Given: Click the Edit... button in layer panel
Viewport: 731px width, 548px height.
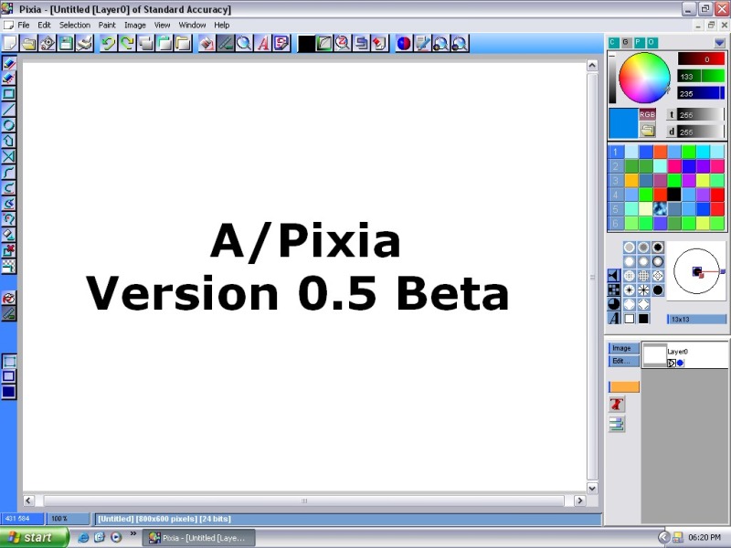Looking at the screenshot, I should (x=624, y=361).
